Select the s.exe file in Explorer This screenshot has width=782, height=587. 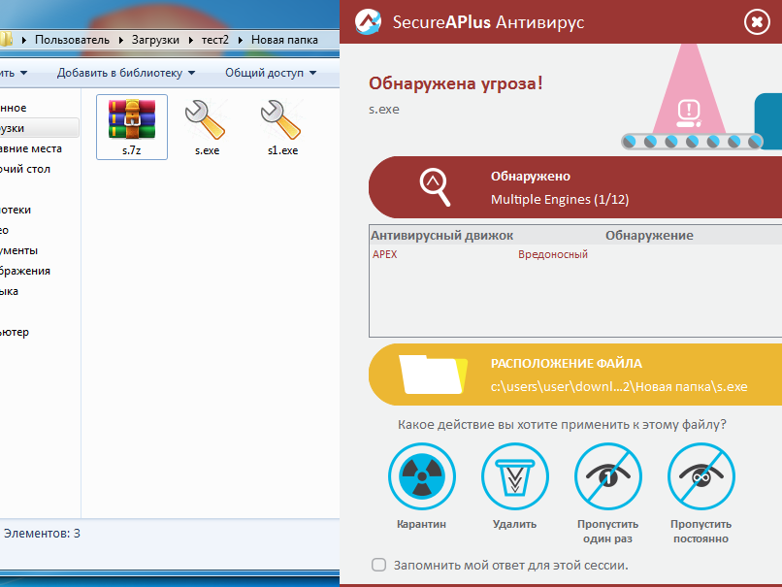coord(207,128)
